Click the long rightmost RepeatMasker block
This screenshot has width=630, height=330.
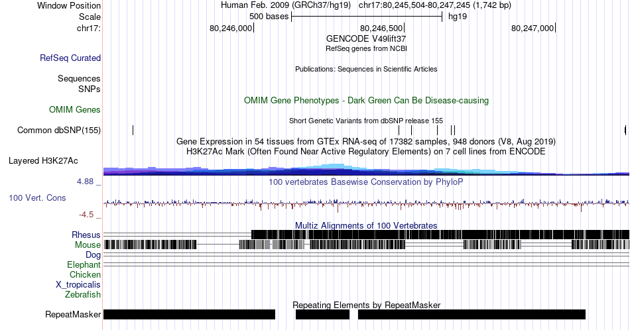point(472,314)
